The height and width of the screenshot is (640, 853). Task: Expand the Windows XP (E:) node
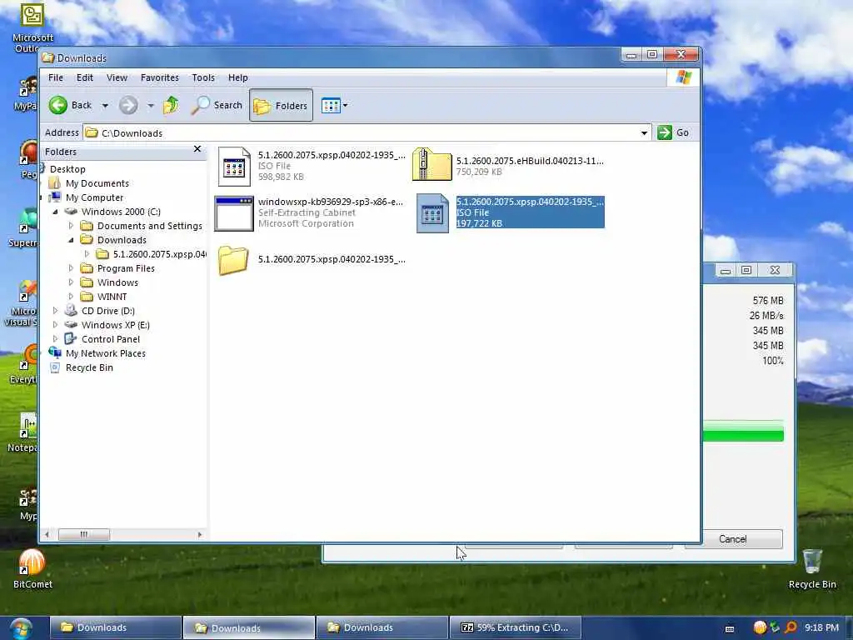[55, 324]
